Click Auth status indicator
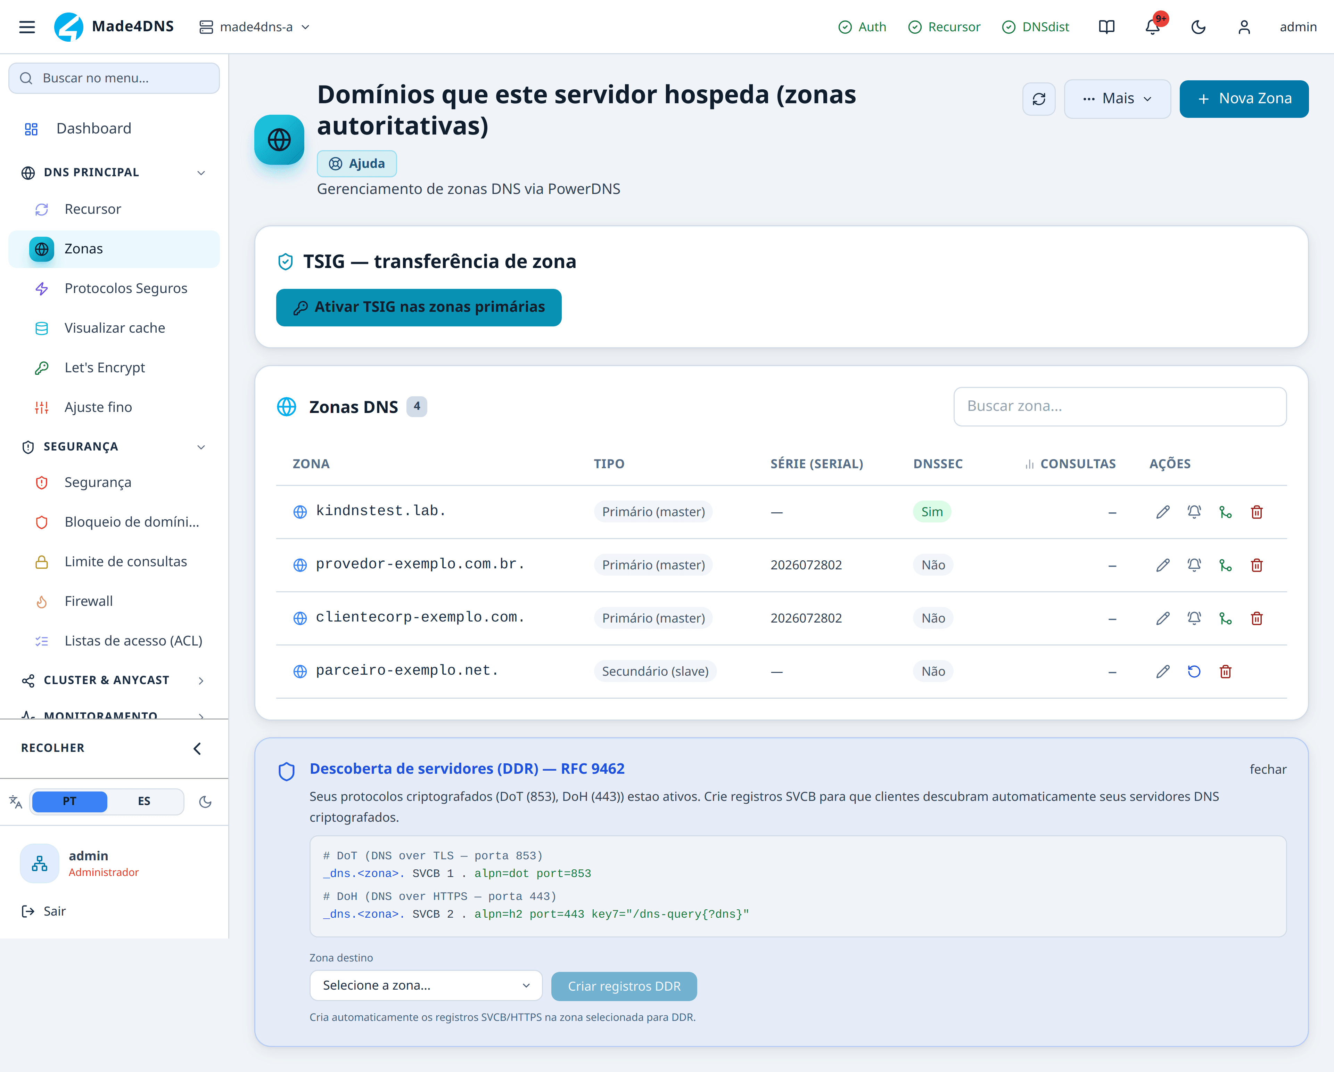The height and width of the screenshot is (1072, 1334). [x=862, y=27]
